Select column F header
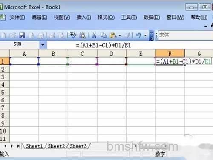 point(170,53)
